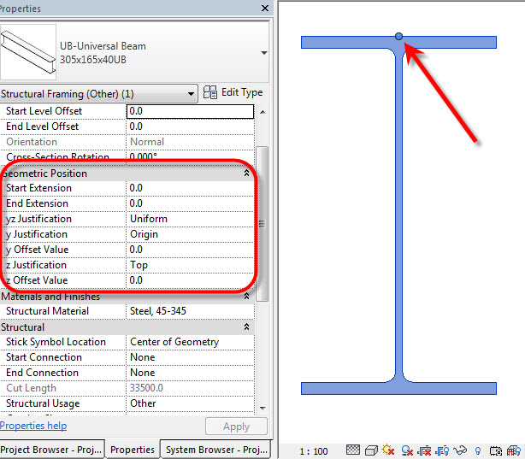This screenshot has width=525, height=459.
Task: Click the Edit Type icon
Action: pos(210,92)
